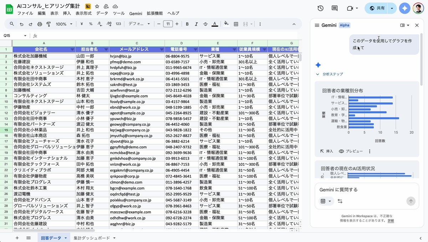Image resolution: width=428 pixels, height=242 pixels.
Task: Open the text color picker
Action: tap(215, 24)
